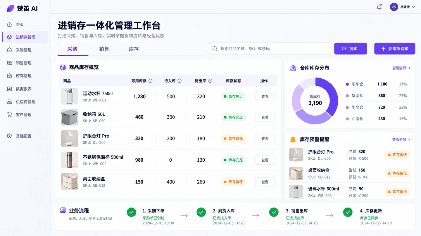Click 查看 for 桌面收纳盒 in table
The width and height of the screenshot is (421, 236).
tap(265, 182)
